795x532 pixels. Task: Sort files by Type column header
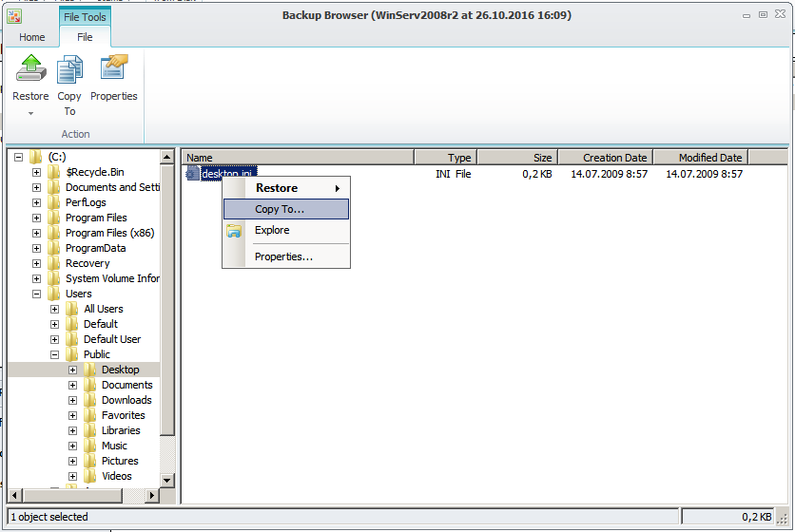tap(446, 158)
